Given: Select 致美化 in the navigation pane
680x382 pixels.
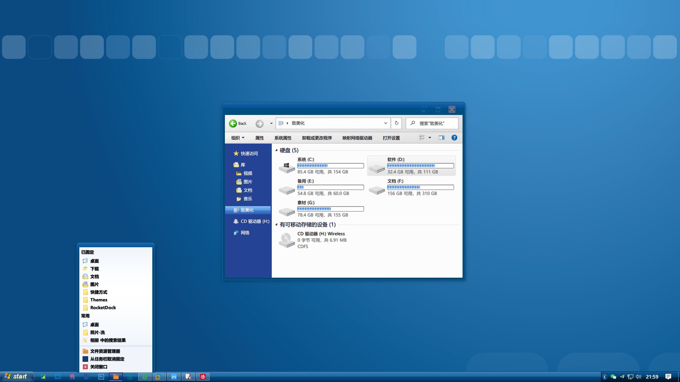Looking at the screenshot, I should (248, 210).
